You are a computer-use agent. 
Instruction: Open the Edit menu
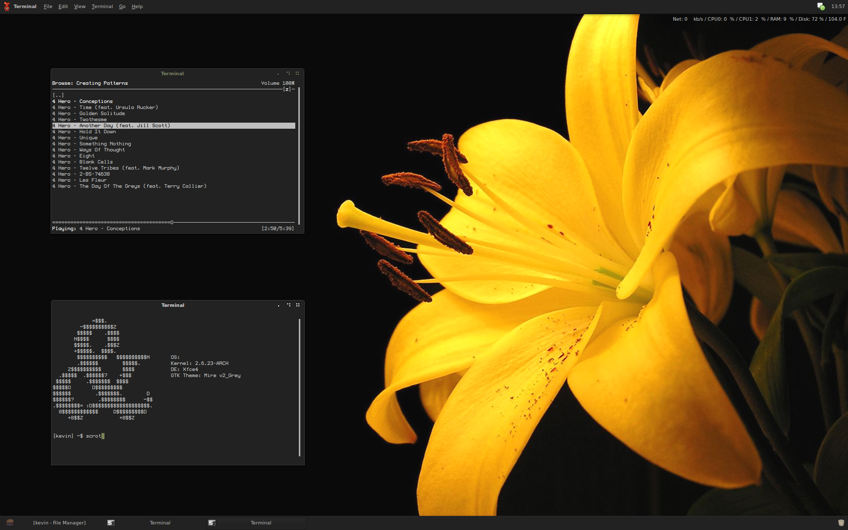(x=63, y=7)
